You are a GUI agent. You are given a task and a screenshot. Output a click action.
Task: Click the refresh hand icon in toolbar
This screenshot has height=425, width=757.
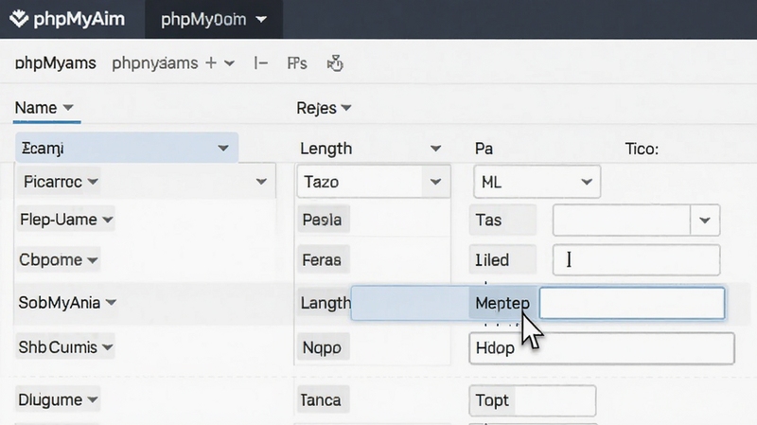coord(335,63)
